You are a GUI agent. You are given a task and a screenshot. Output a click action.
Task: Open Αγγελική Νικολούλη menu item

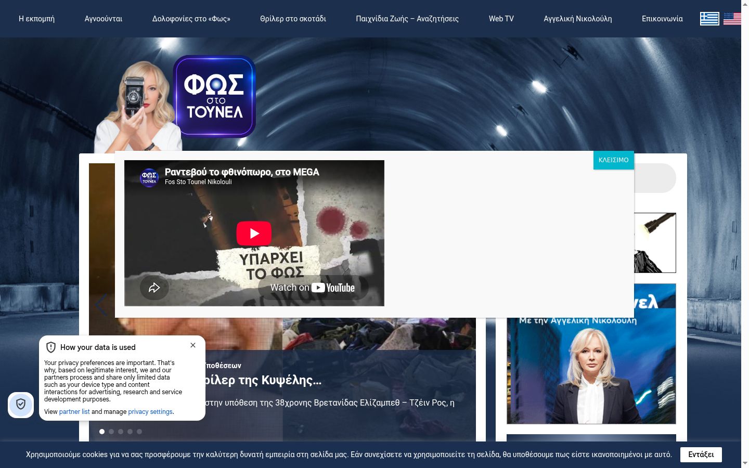578,19
